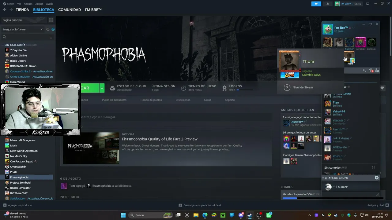
Task: Open Amigos y chat
Action: 378,205
